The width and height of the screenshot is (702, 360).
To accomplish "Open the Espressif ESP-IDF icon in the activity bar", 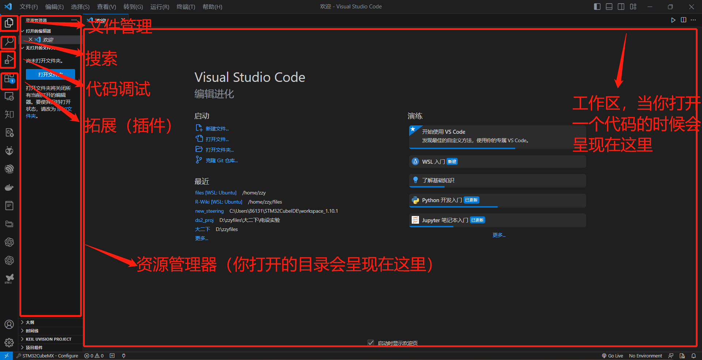I will coord(9,169).
